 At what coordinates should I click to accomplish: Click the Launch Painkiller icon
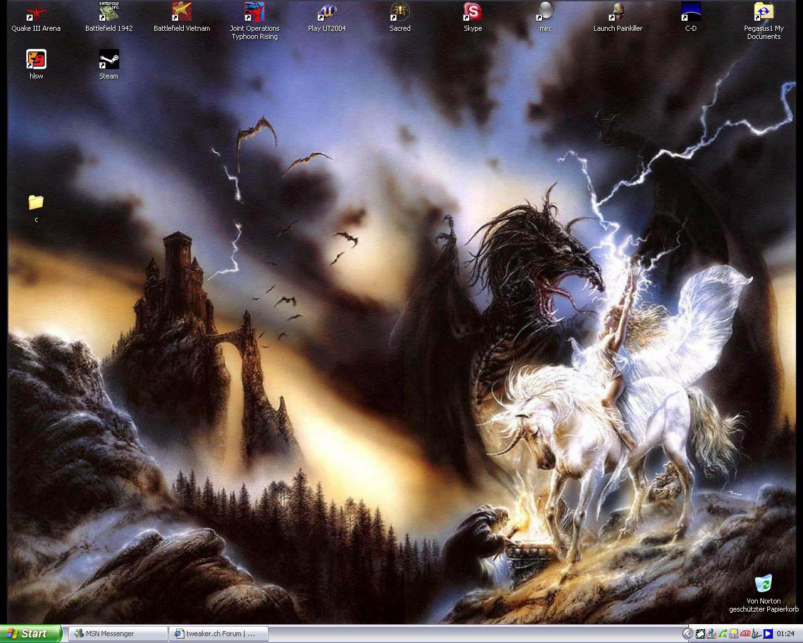pos(618,13)
